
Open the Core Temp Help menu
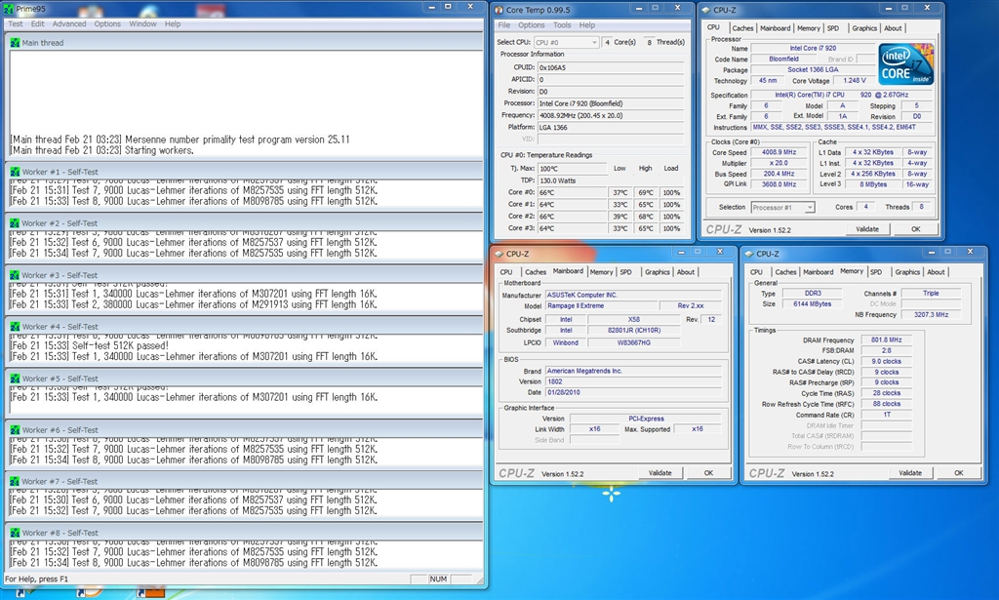[586, 25]
